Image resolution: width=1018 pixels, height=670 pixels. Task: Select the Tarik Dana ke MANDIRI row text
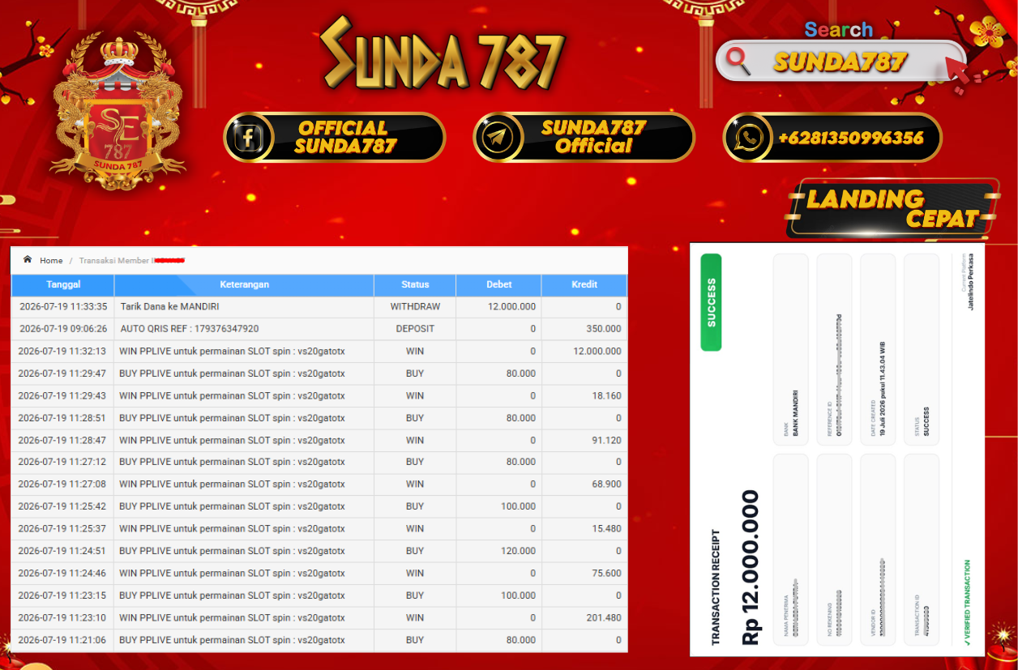(169, 307)
